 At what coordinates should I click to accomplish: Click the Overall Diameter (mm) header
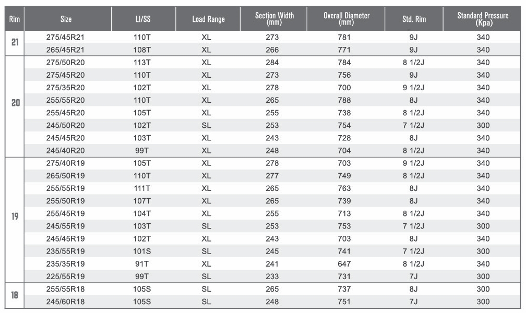coord(346,19)
